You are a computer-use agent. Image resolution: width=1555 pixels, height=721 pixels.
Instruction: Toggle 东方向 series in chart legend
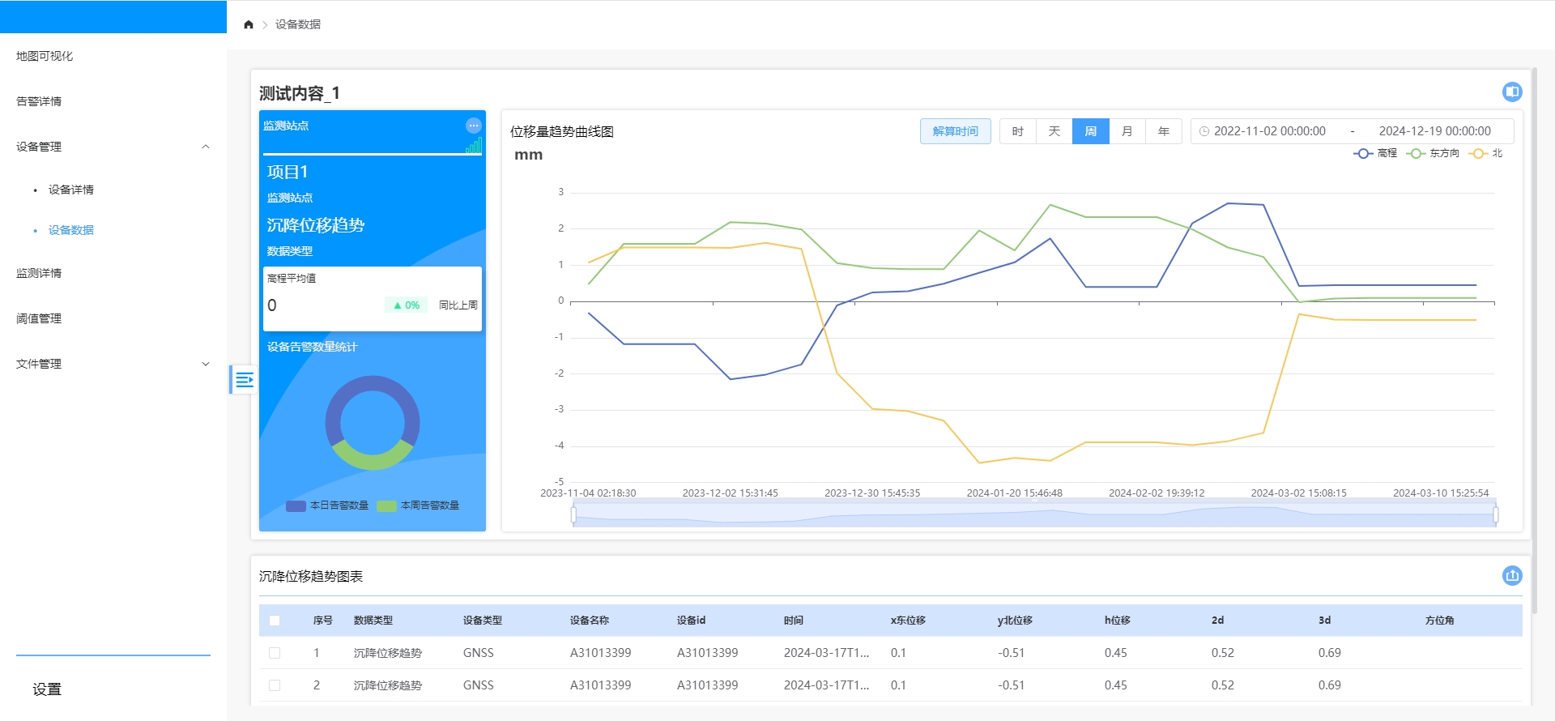coord(1433,153)
